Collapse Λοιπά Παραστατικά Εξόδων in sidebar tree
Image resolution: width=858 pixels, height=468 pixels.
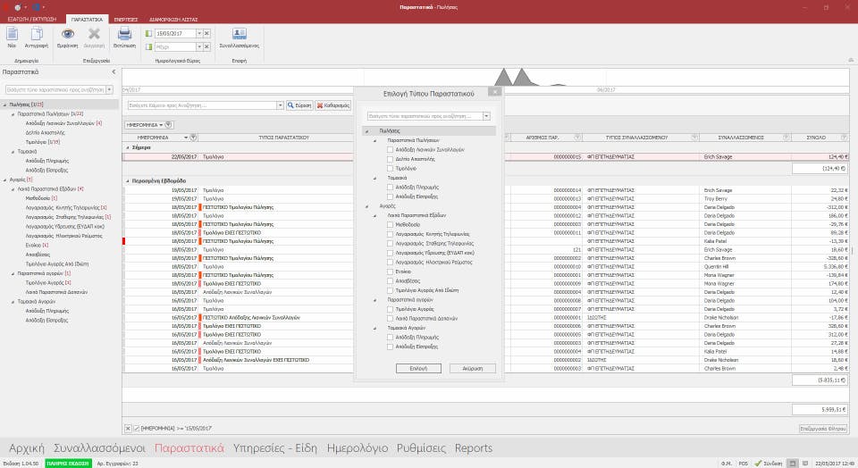pyautogui.click(x=13, y=189)
